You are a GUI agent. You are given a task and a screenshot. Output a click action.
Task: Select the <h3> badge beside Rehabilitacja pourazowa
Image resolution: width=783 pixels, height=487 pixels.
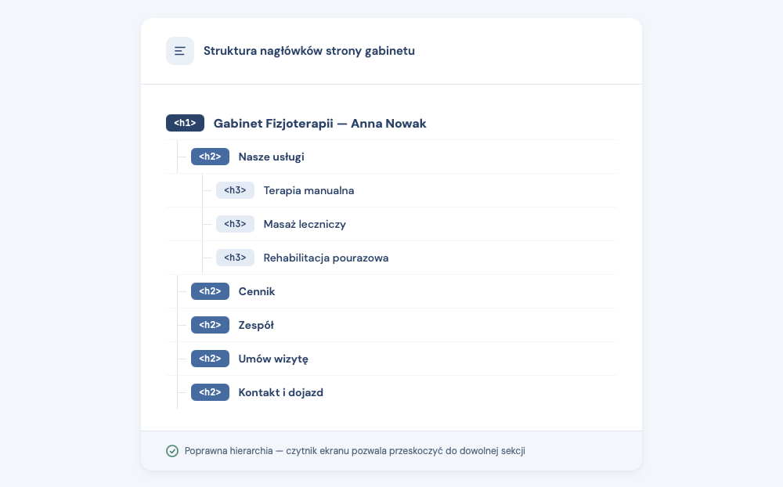(x=235, y=258)
